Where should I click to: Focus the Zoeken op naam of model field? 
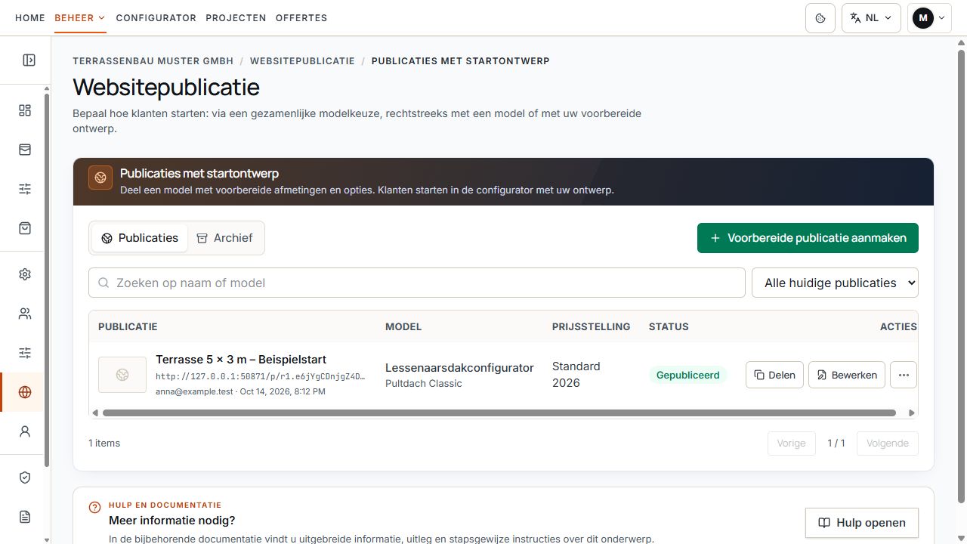(x=417, y=283)
